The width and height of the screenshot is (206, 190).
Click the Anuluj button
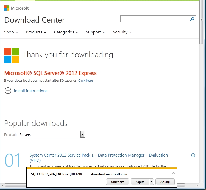pyautogui.click(x=165, y=182)
